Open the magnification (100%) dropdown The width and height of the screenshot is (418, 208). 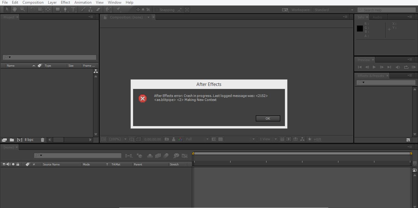tap(117, 139)
